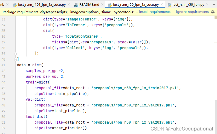Screen dimensions: 217x134
Task: Click 'samples_per_gpu=2' on line 42
Action: click(44, 71)
